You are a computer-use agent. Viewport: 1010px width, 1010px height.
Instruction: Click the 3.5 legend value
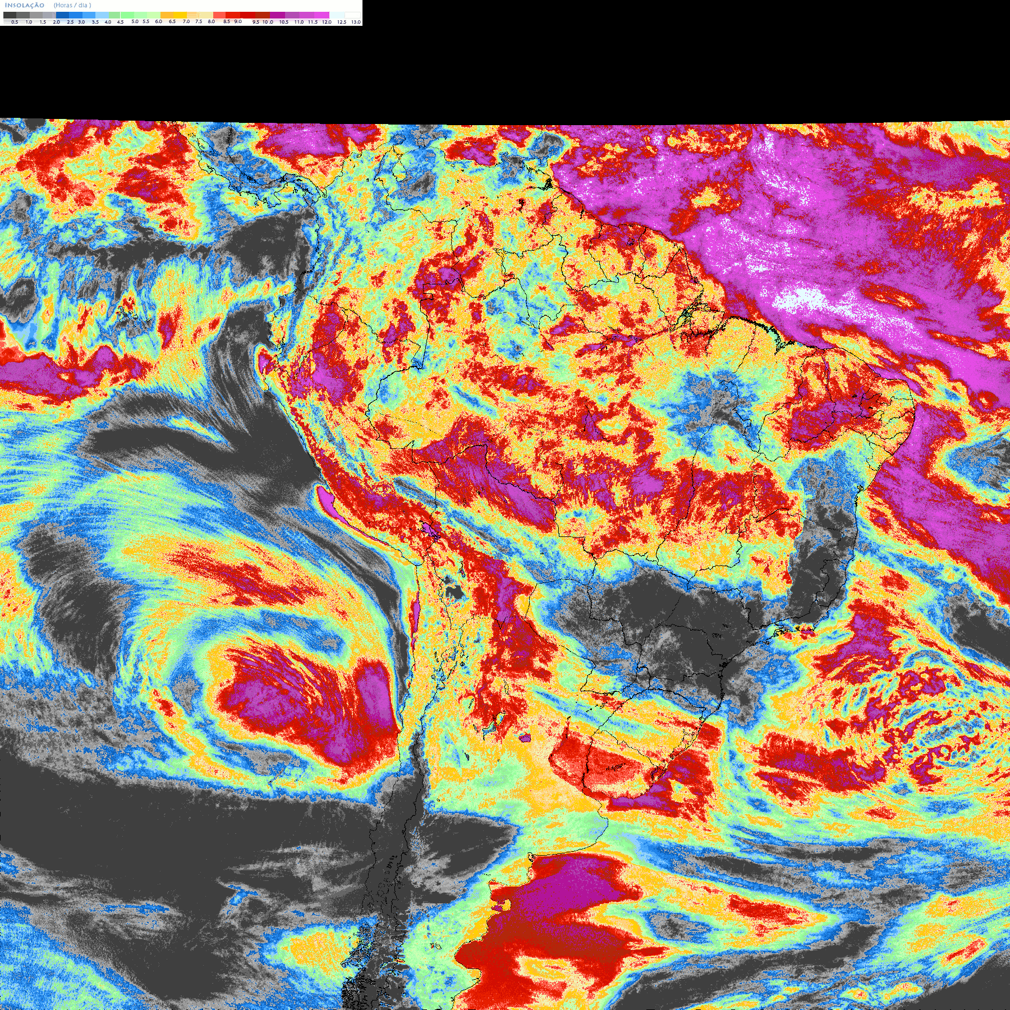point(95,22)
